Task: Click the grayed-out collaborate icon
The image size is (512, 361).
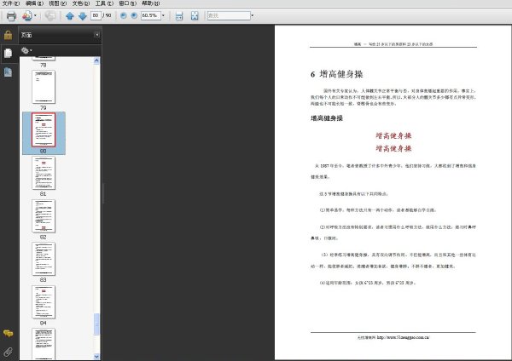Action: click(x=50, y=15)
